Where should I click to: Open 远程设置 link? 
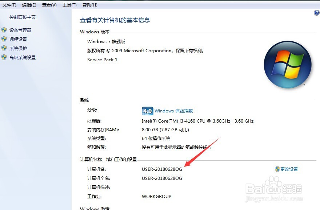(18, 39)
